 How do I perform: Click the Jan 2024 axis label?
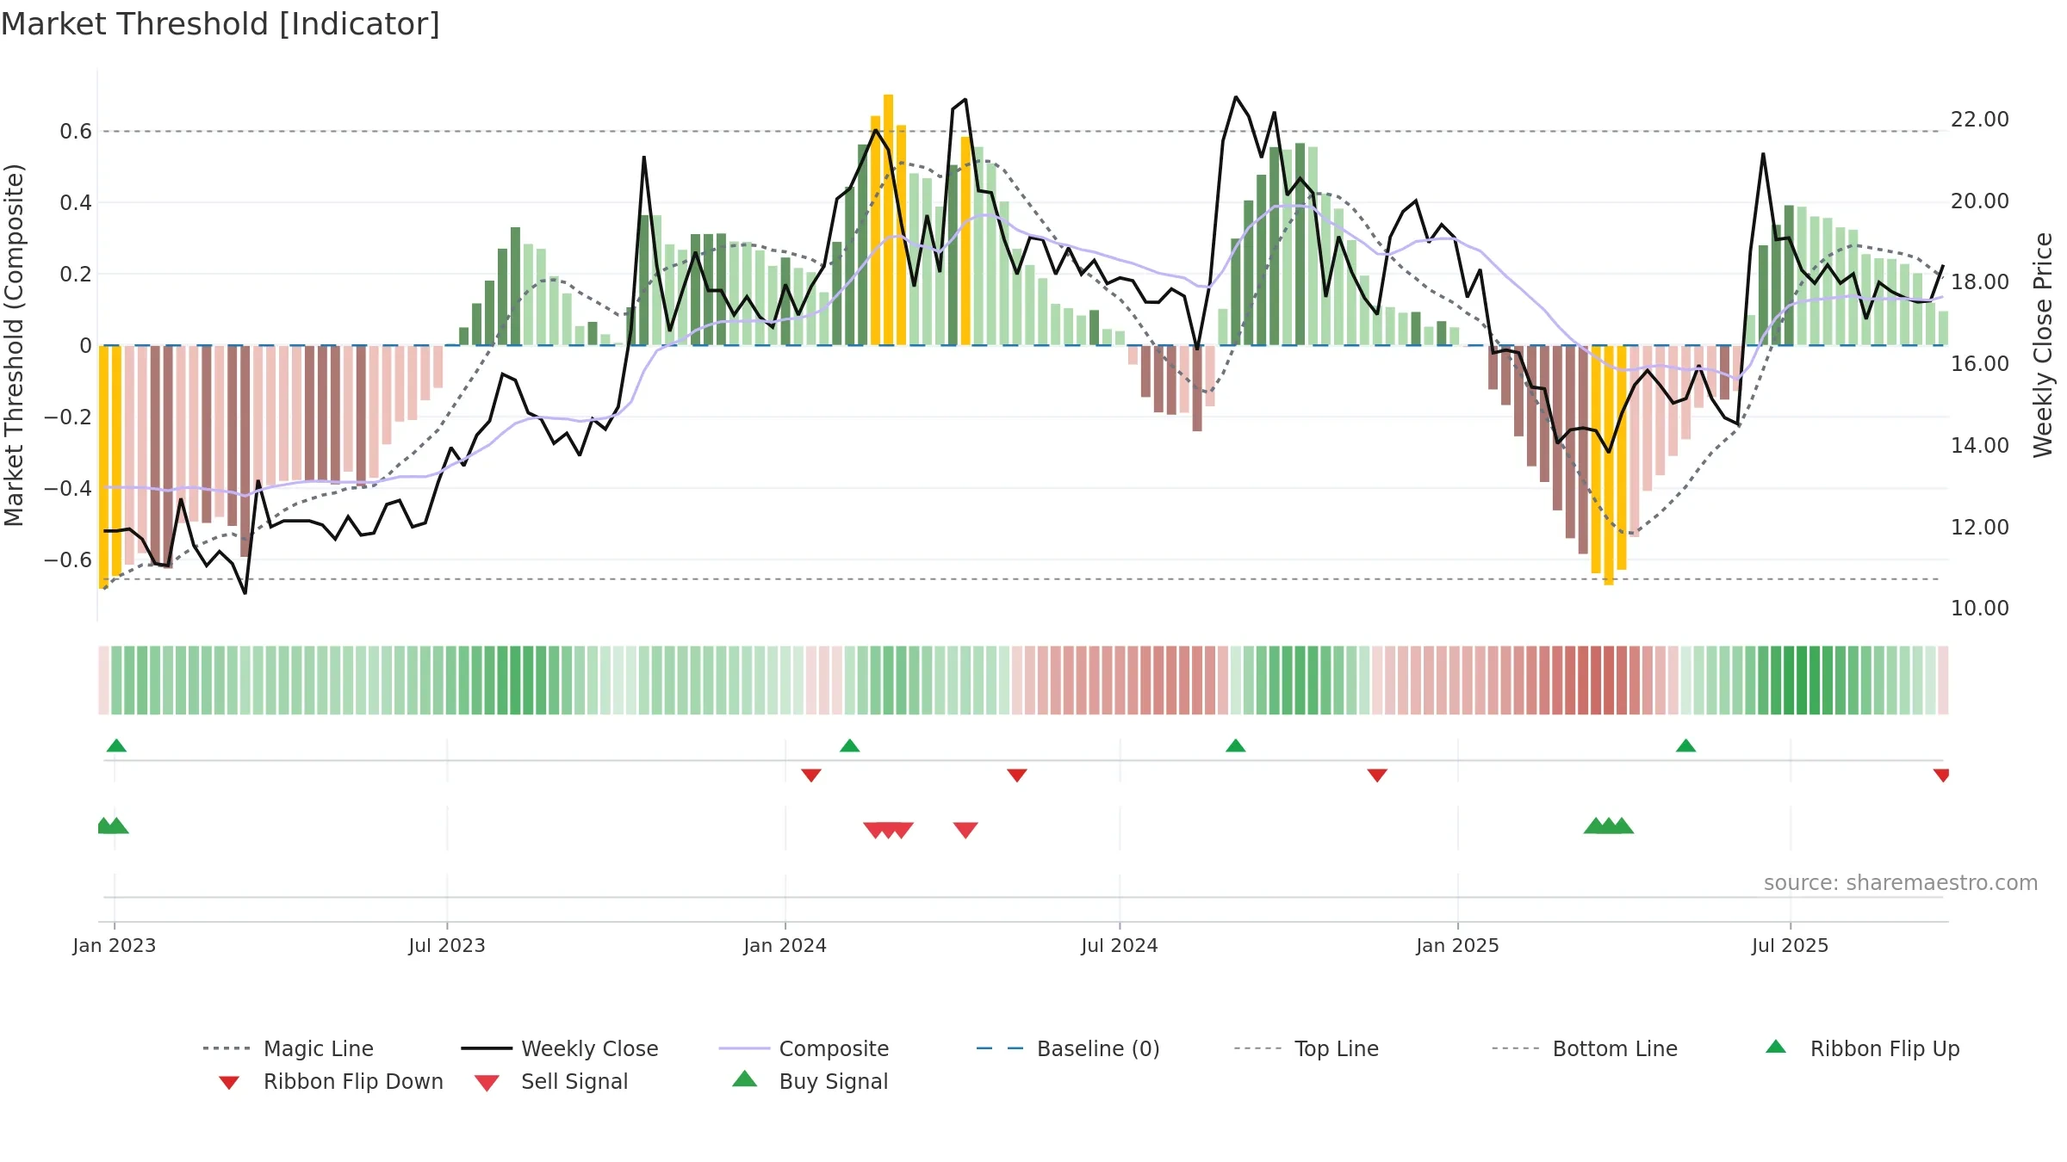785,946
